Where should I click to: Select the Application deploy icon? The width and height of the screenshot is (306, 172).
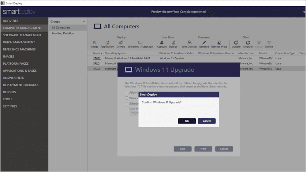click(107, 43)
